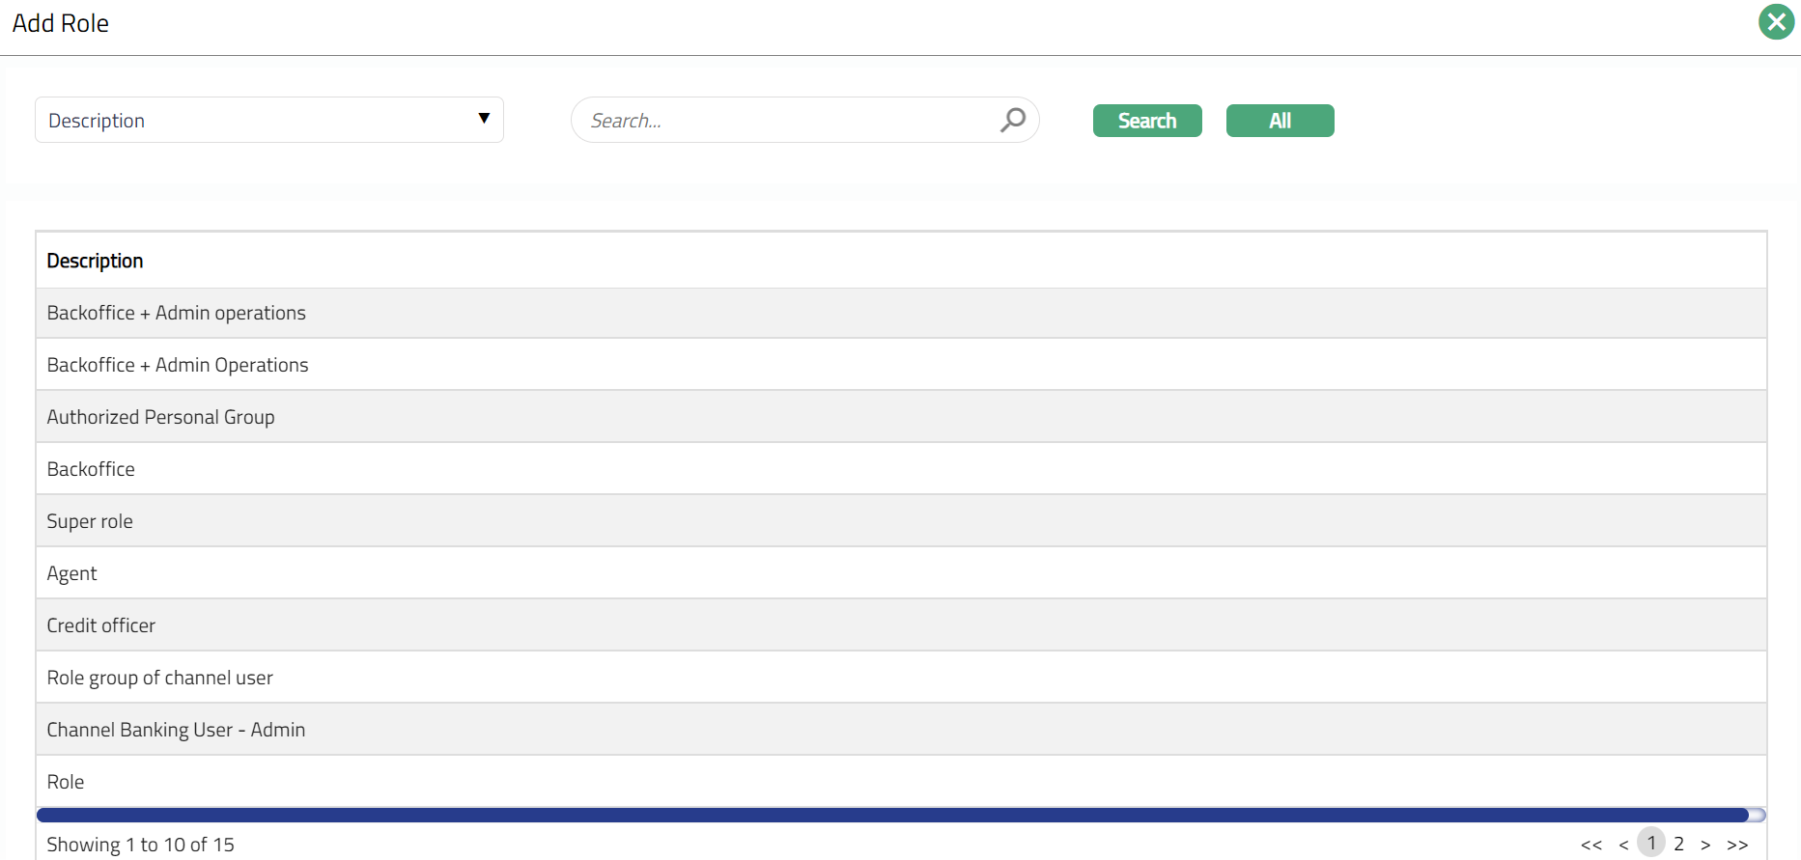Jump to the first page using <<
1801x860 pixels.
coord(1591,845)
